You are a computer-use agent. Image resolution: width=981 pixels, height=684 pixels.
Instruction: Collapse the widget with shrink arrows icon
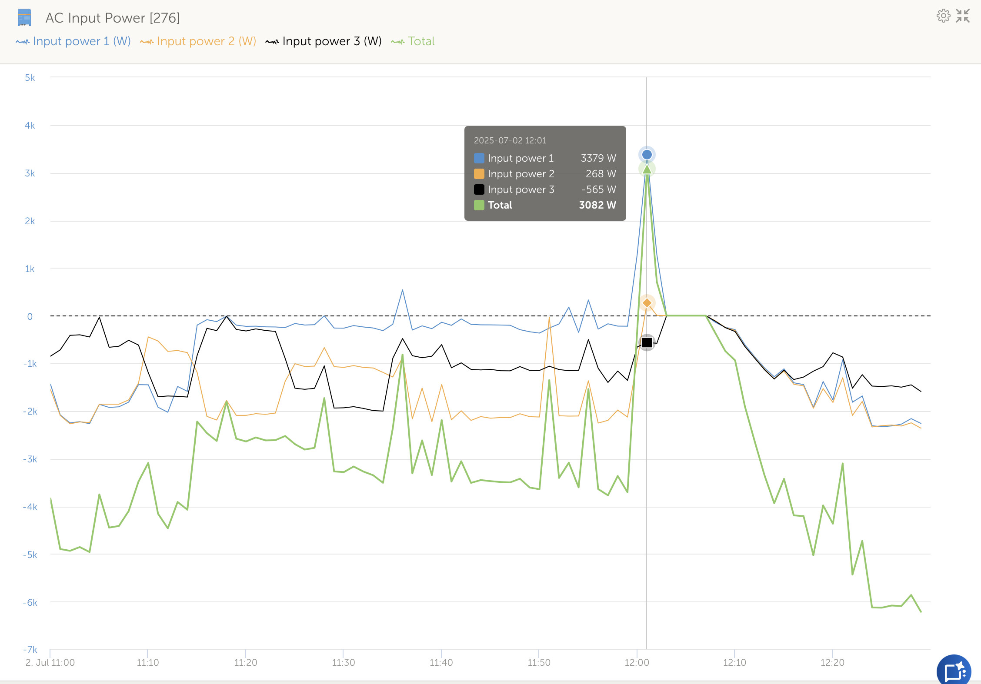tap(963, 16)
